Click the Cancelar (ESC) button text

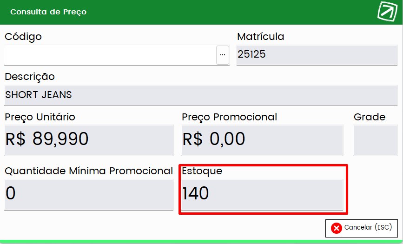tap(368, 227)
